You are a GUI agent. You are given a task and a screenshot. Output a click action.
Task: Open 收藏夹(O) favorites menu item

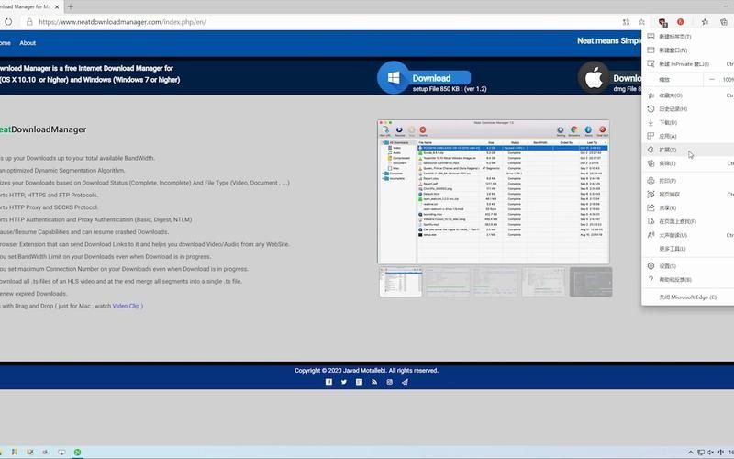tap(687, 95)
